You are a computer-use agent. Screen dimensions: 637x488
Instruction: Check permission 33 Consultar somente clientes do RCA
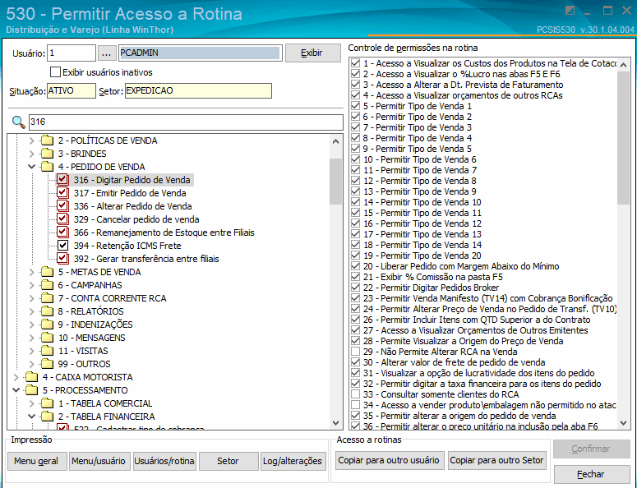(355, 394)
